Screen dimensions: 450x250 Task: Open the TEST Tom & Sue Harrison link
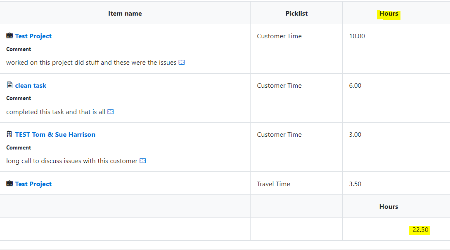(x=54, y=134)
